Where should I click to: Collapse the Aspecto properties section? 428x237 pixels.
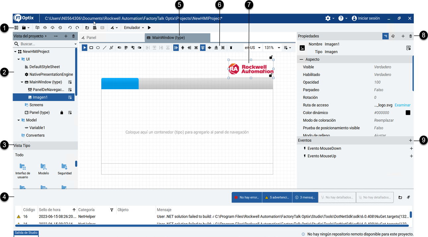[x=301, y=59]
